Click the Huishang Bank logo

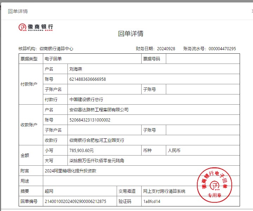(36, 27)
